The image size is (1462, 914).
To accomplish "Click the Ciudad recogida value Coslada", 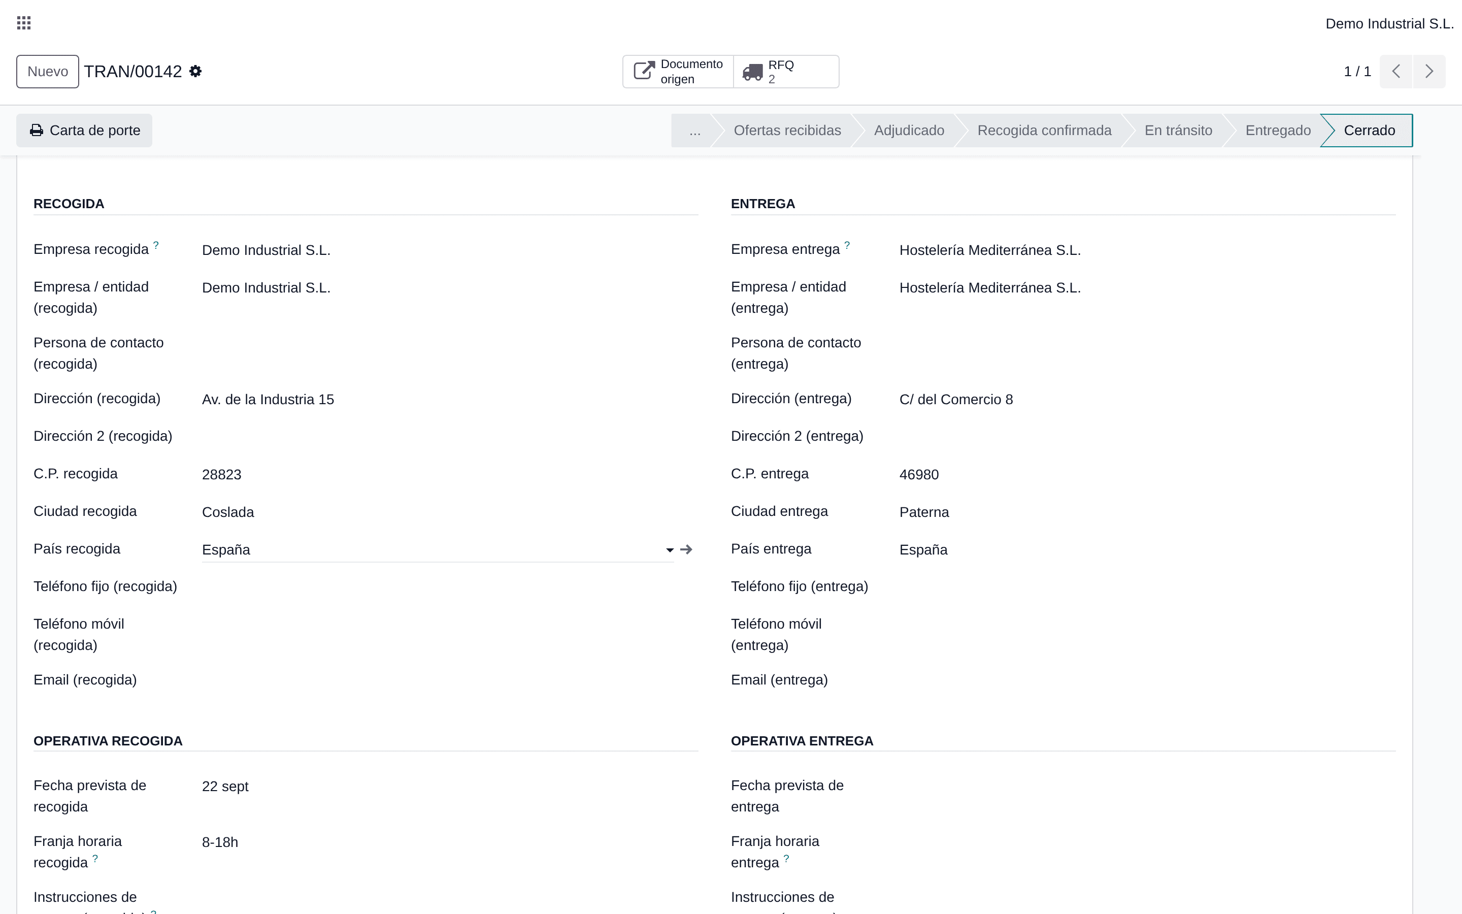I will [228, 512].
